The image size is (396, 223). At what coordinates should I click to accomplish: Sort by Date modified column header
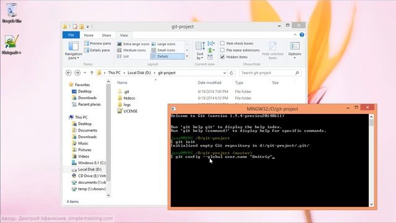click(209, 82)
